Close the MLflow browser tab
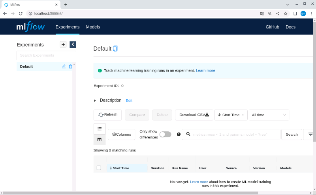Image resolution: width=316 pixels, height=195 pixels. coord(56,5)
